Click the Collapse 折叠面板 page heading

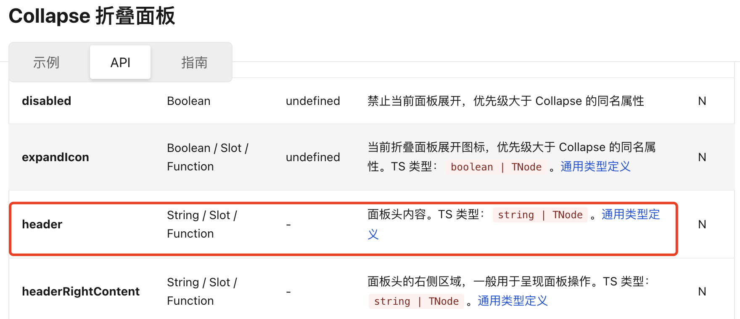click(x=92, y=16)
